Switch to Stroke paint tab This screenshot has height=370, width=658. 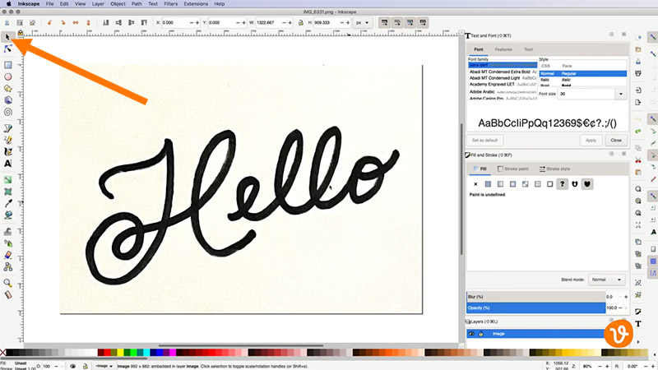tap(512, 169)
